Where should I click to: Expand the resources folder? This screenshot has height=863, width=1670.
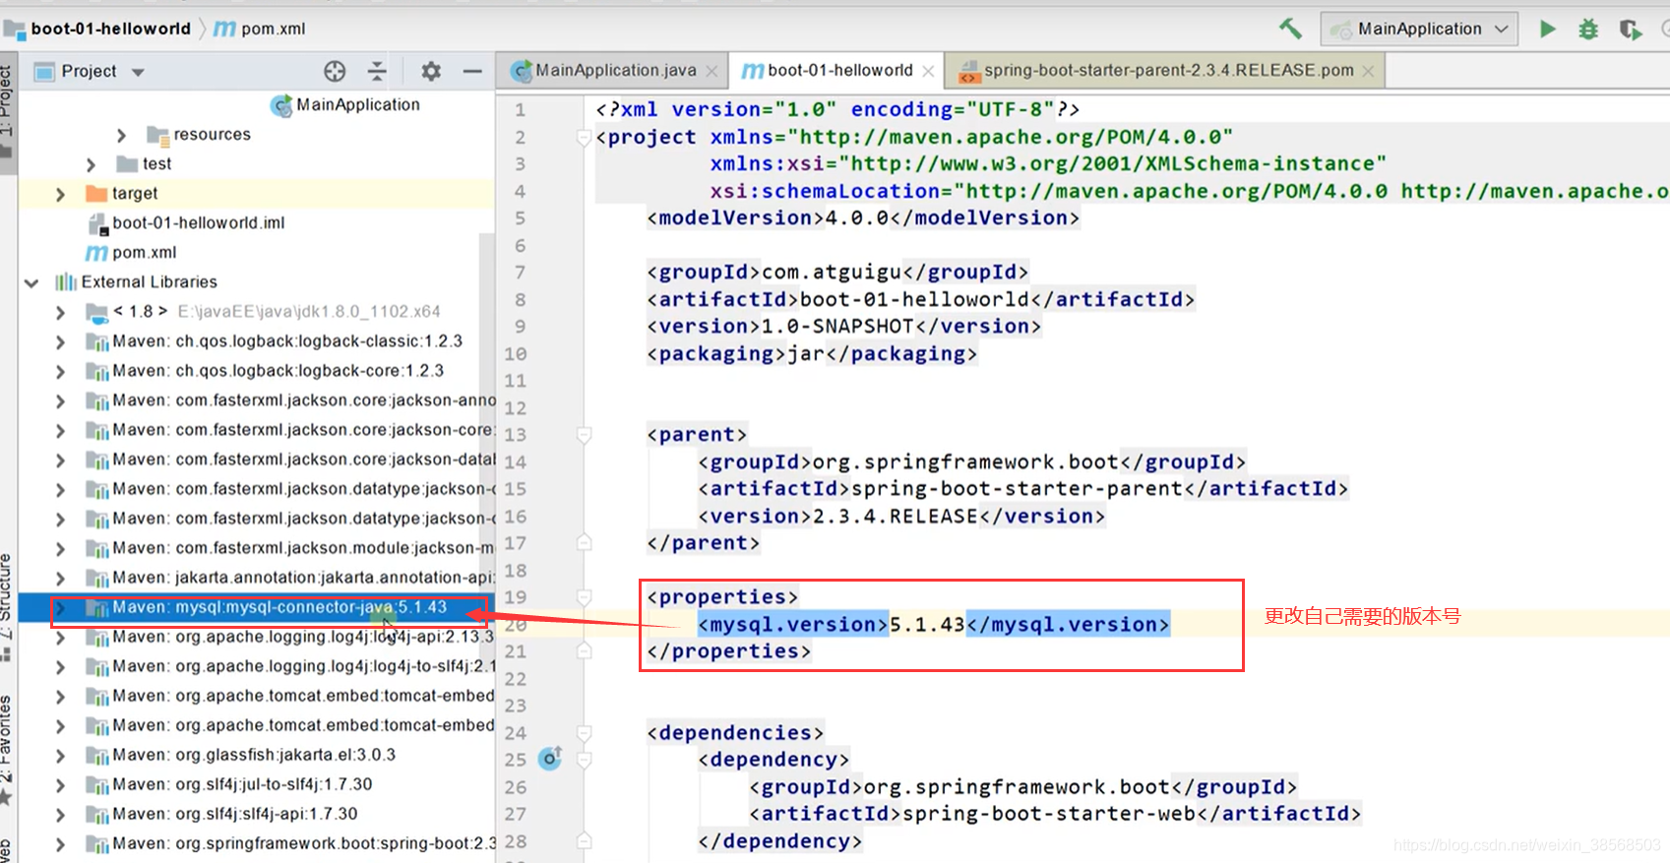(121, 135)
